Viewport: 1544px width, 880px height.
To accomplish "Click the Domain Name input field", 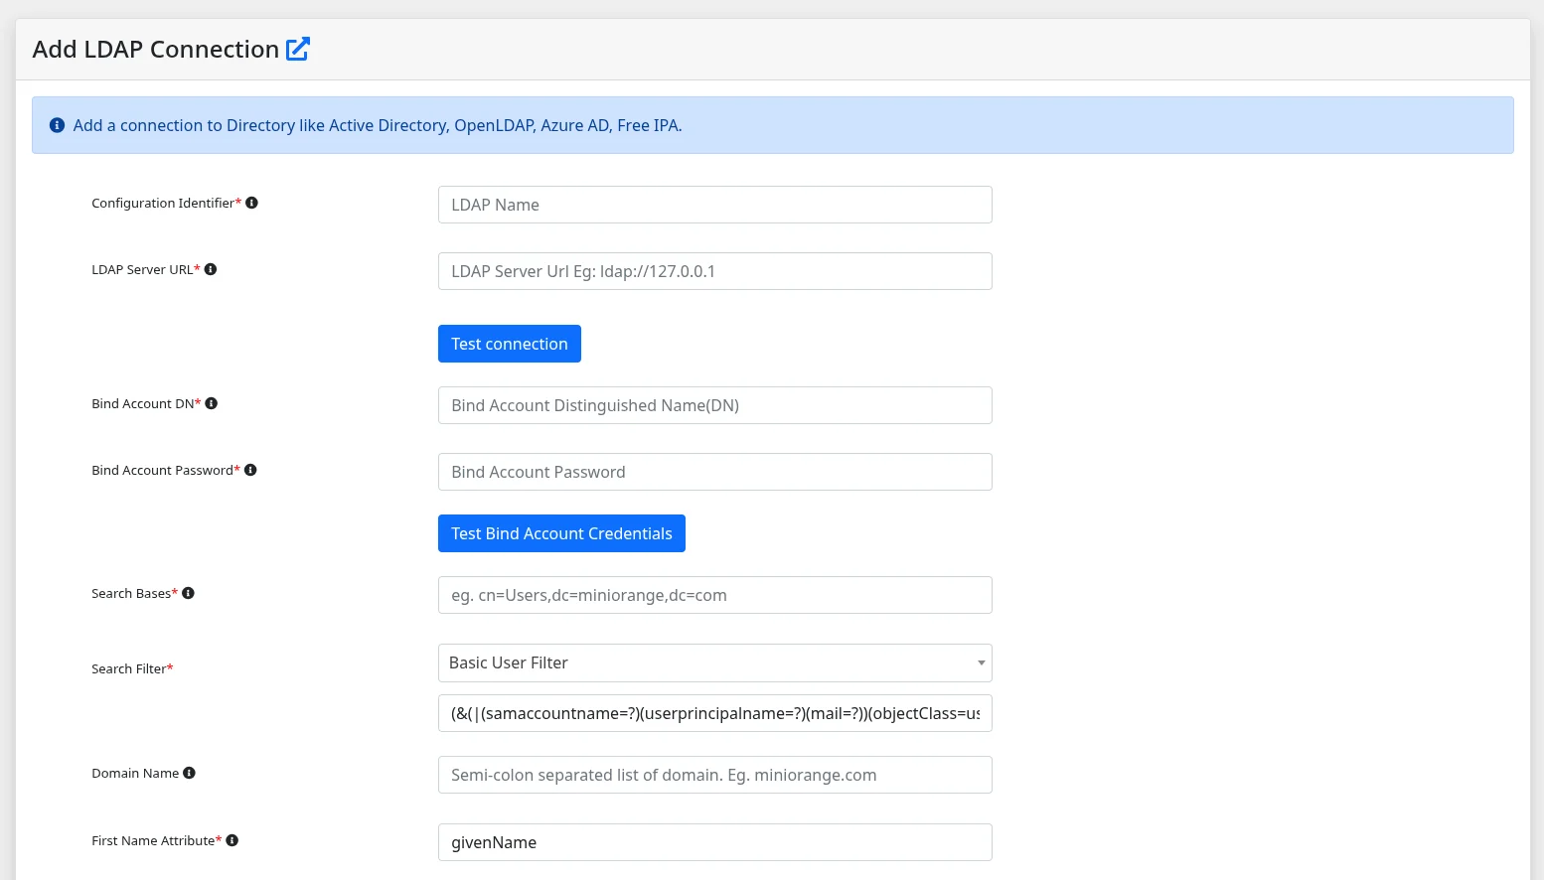I will [x=714, y=774].
